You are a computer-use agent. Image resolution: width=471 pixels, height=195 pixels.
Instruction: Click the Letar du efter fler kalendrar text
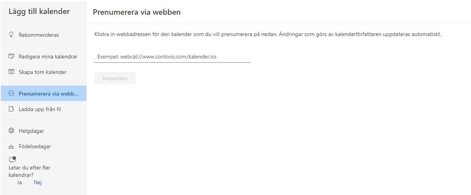point(29,171)
